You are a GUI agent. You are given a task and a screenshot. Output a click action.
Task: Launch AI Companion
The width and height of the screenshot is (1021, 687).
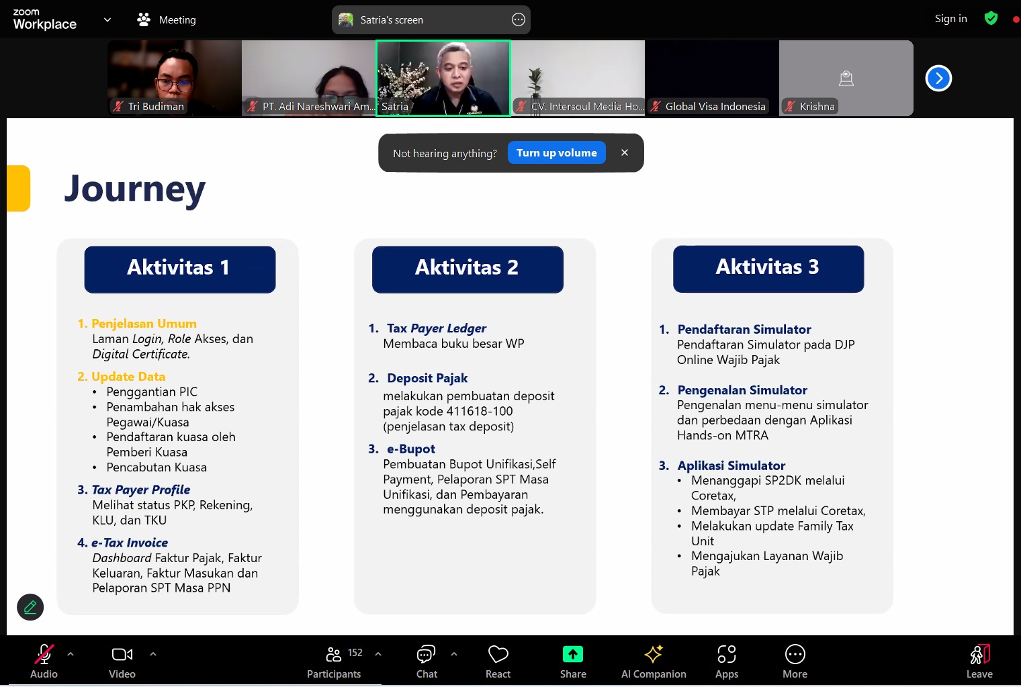pos(654,661)
